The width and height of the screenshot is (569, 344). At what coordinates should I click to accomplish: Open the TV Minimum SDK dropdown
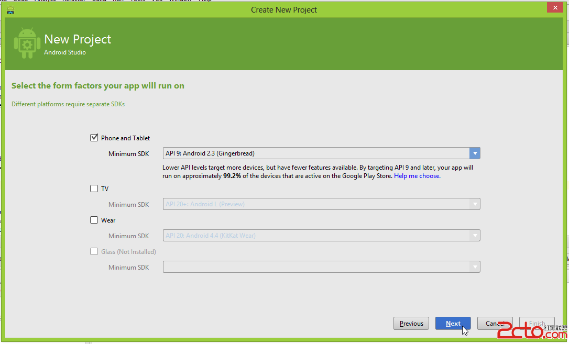coord(321,204)
